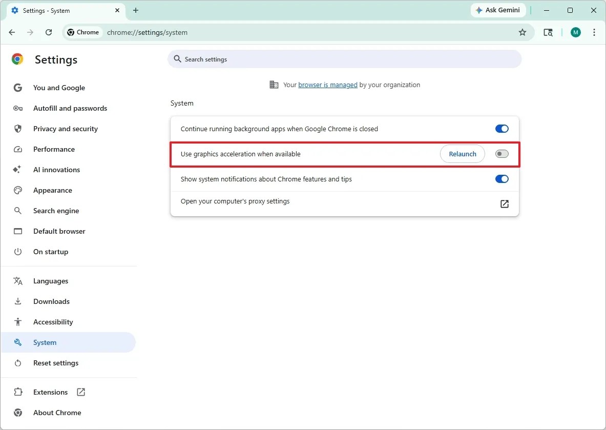This screenshot has height=430, width=606.
Task: Click the download icon for Downloads
Action: pos(18,302)
